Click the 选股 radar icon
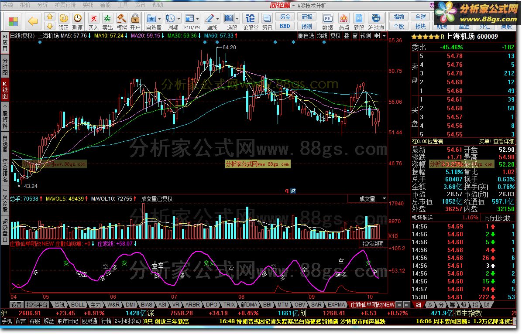This screenshot has height=334, width=522. pos(229,18)
